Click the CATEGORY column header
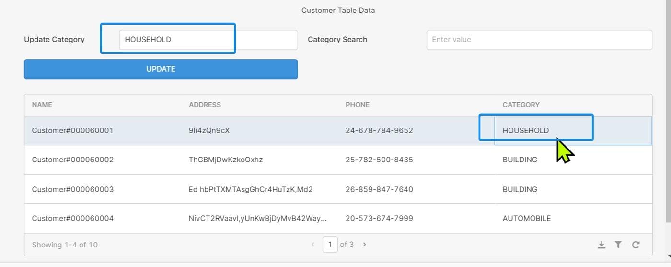This screenshot has height=267, width=671. click(521, 105)
